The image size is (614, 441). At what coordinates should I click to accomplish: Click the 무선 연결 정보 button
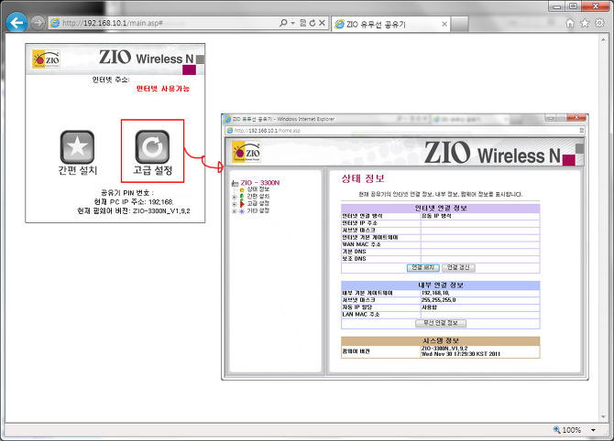pos(441,323)
